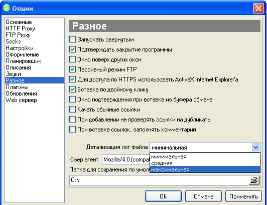Collapse the Детализация лог файла dropdown arrow

tap(255, 147)
